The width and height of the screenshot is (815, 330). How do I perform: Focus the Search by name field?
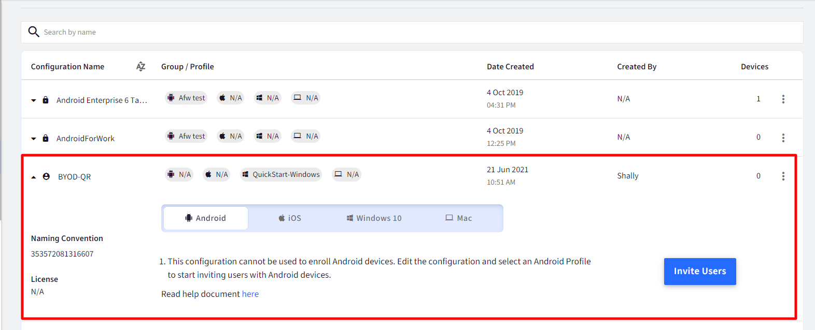(x=412, y=32)
